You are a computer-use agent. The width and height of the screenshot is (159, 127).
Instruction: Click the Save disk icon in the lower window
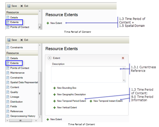[9, 40]
